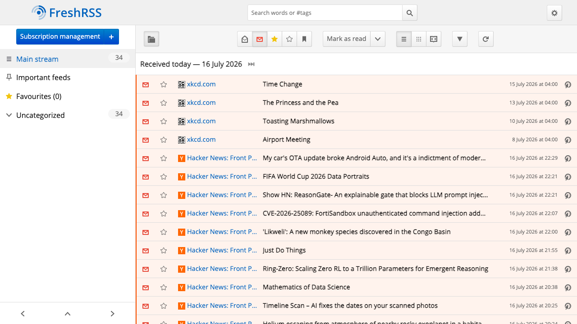Image resolution: width=577 pixels, height=324 pixels.
Task: Open external link for The Princess and the Pea
Action: (x=568, y=103)
